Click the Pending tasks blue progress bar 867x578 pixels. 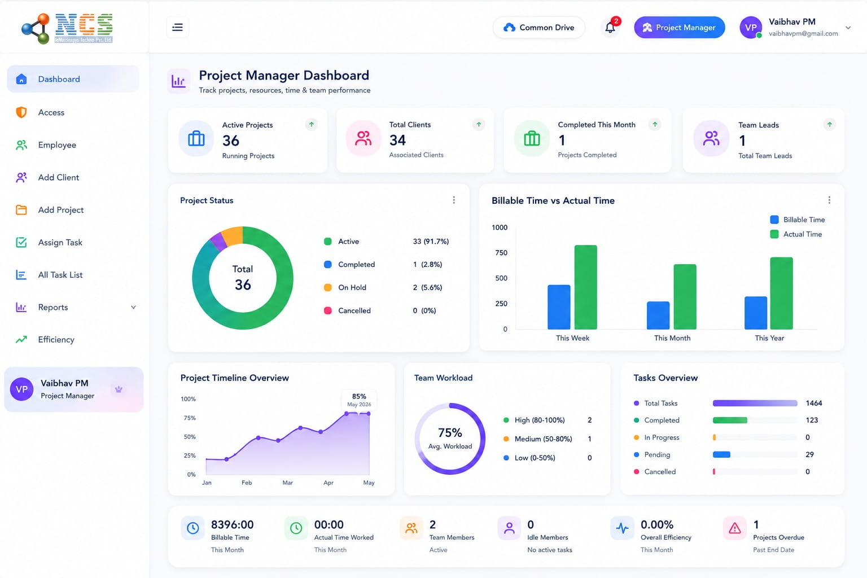(x=721, y=454)
